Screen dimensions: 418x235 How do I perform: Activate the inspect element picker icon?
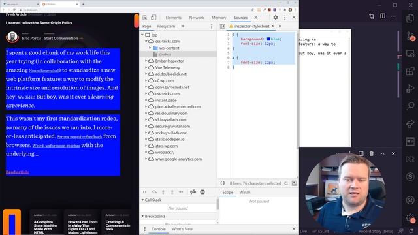pos(145,18)
